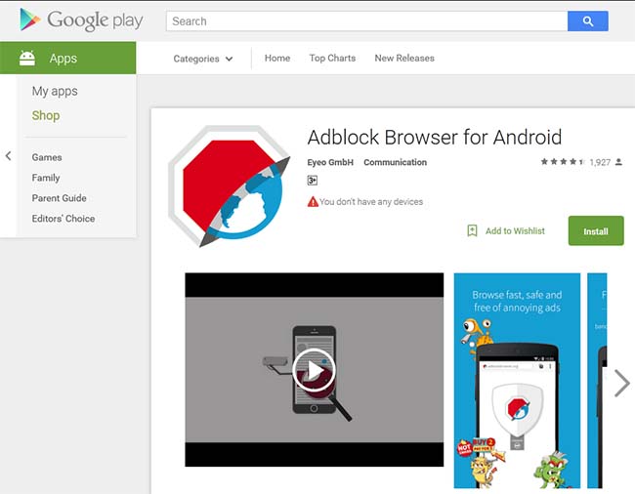Click the wishlist bookmark icon
Image resolution: width=635 pixels, height=494 pixels.
[472, 230]
